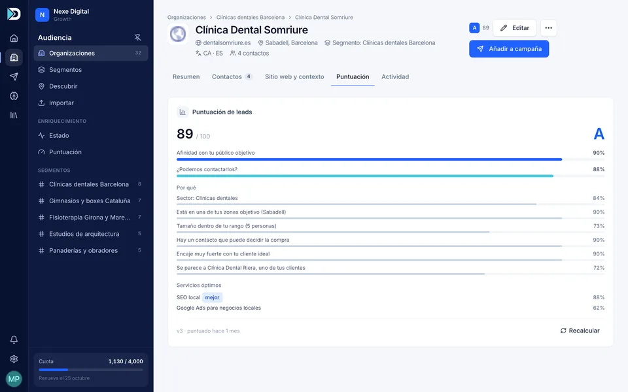The image size is (628, 392).
Task: Switch to the Sitio web y contexto tab
Action: pos(294,77)
